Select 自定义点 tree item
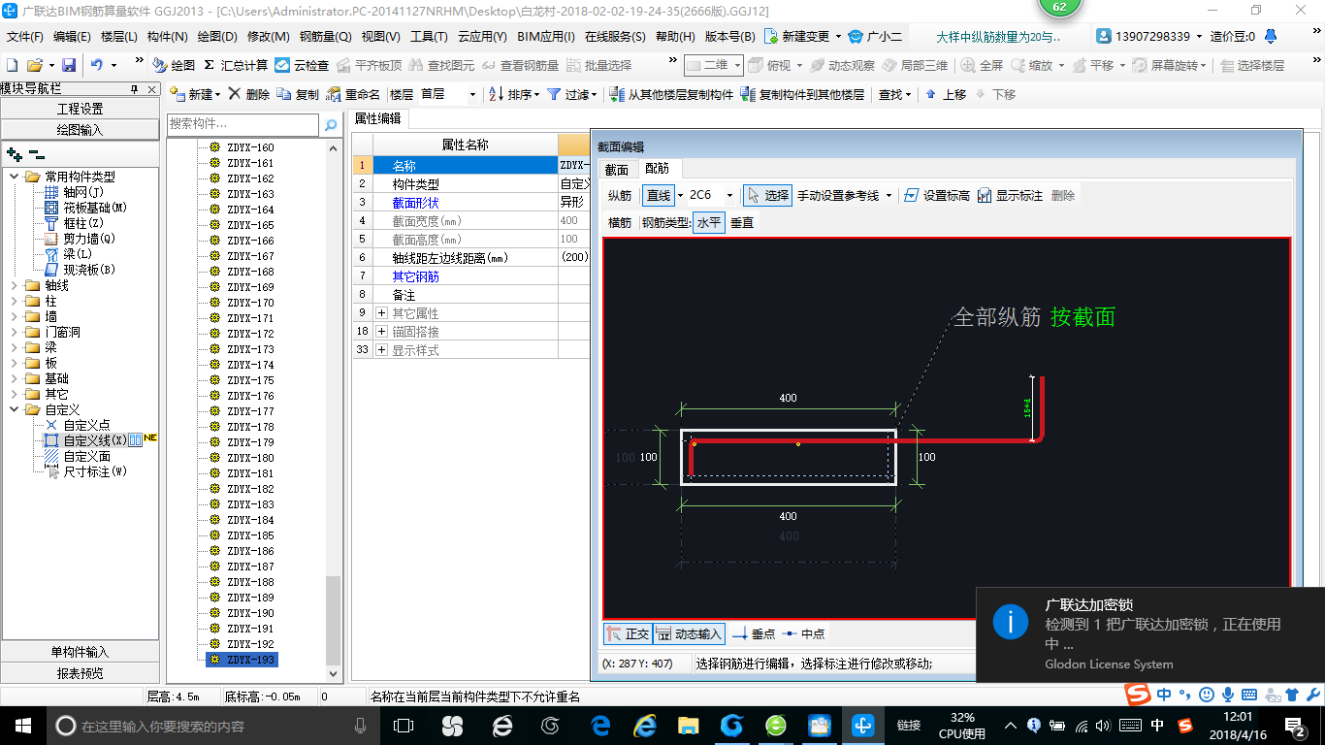Viewport: 1325px width, 745px height. click(x=86, y=425)
